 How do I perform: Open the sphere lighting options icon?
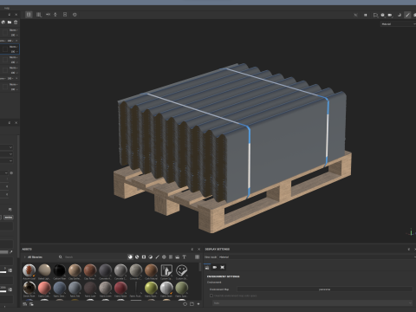pos(383,15)
